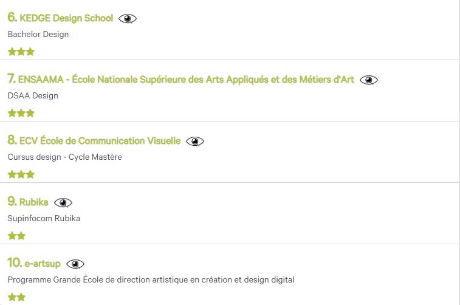This screenshot has width=460, height=305.
Task: Click the three-star rating under Bachelor Design
Action: 21,52
